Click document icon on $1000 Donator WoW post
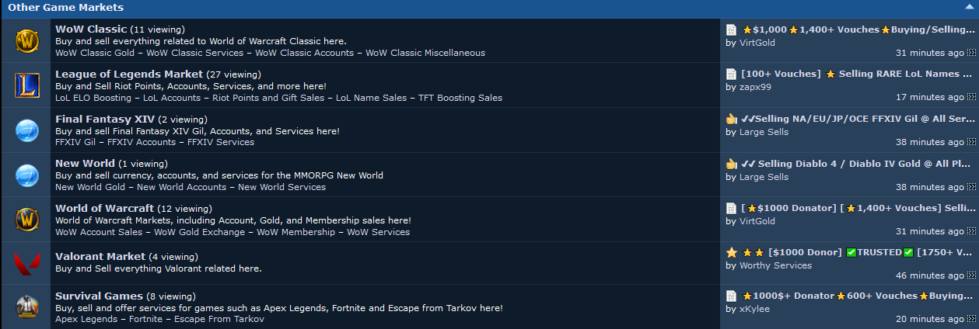This screenshot has height=329, width=979. click(x=731, y=208)
